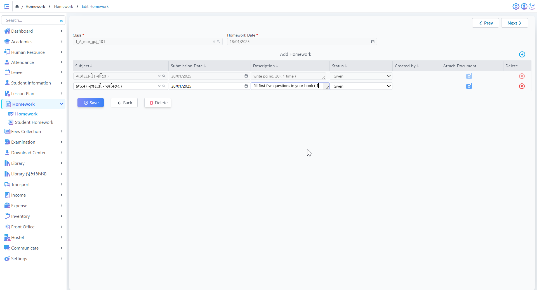Open the settings gear icon in header
537x290 pixels.
516,6
